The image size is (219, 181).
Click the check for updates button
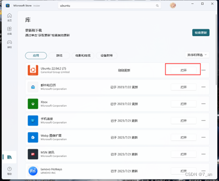tap(201, 32)
